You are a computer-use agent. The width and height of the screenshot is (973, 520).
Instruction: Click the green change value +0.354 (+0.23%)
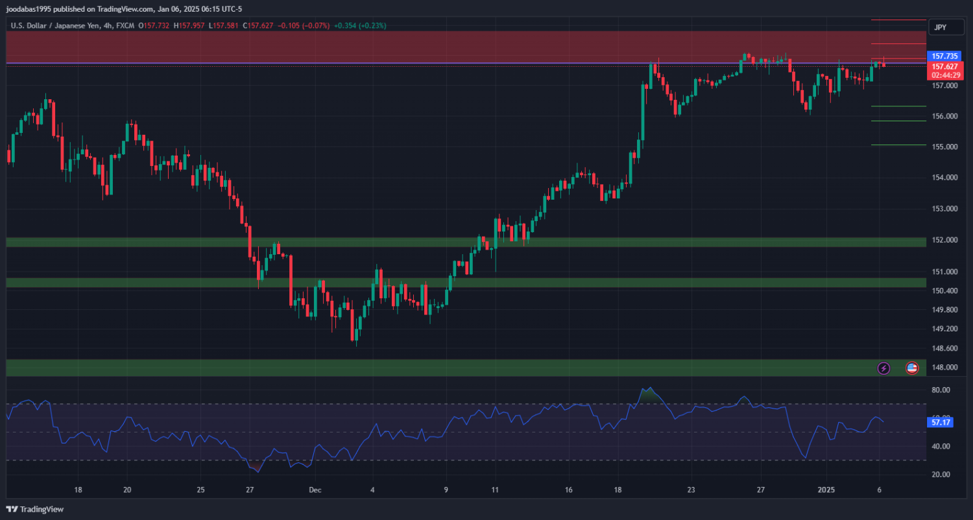pyautogui.click(x=360, y=26)
